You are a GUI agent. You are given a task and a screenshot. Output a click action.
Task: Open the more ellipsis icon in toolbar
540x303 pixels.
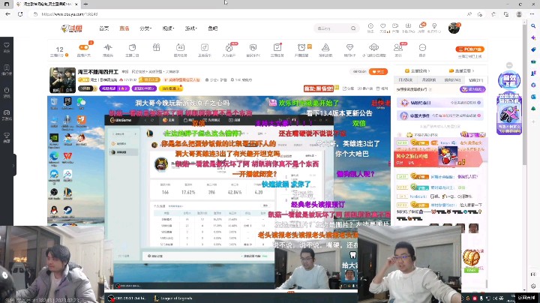[422, 47]
